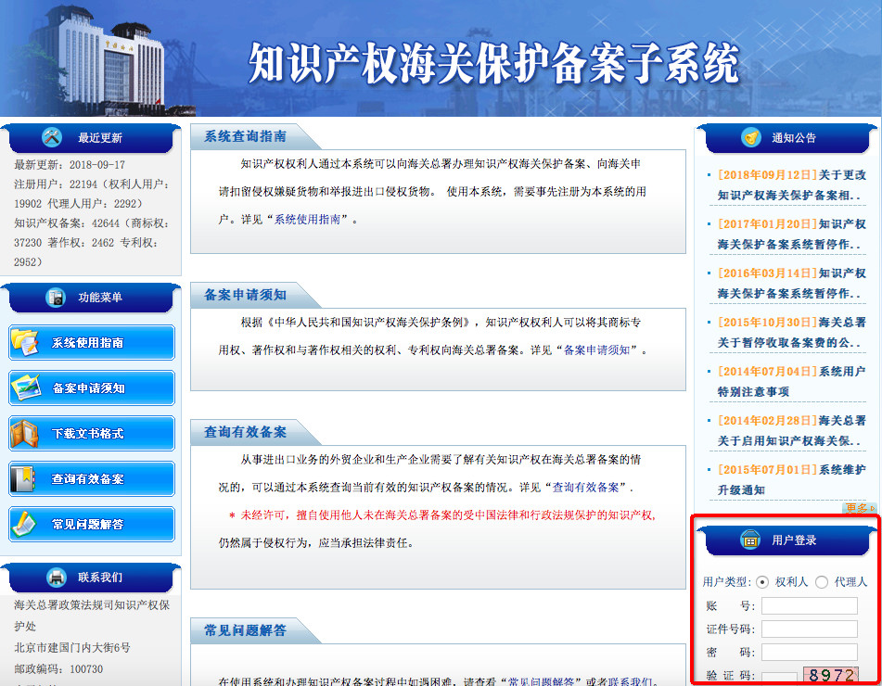Select the 代理人 user type radio
The height and width of the screenshot is (686, 882).
click(821, 582)
